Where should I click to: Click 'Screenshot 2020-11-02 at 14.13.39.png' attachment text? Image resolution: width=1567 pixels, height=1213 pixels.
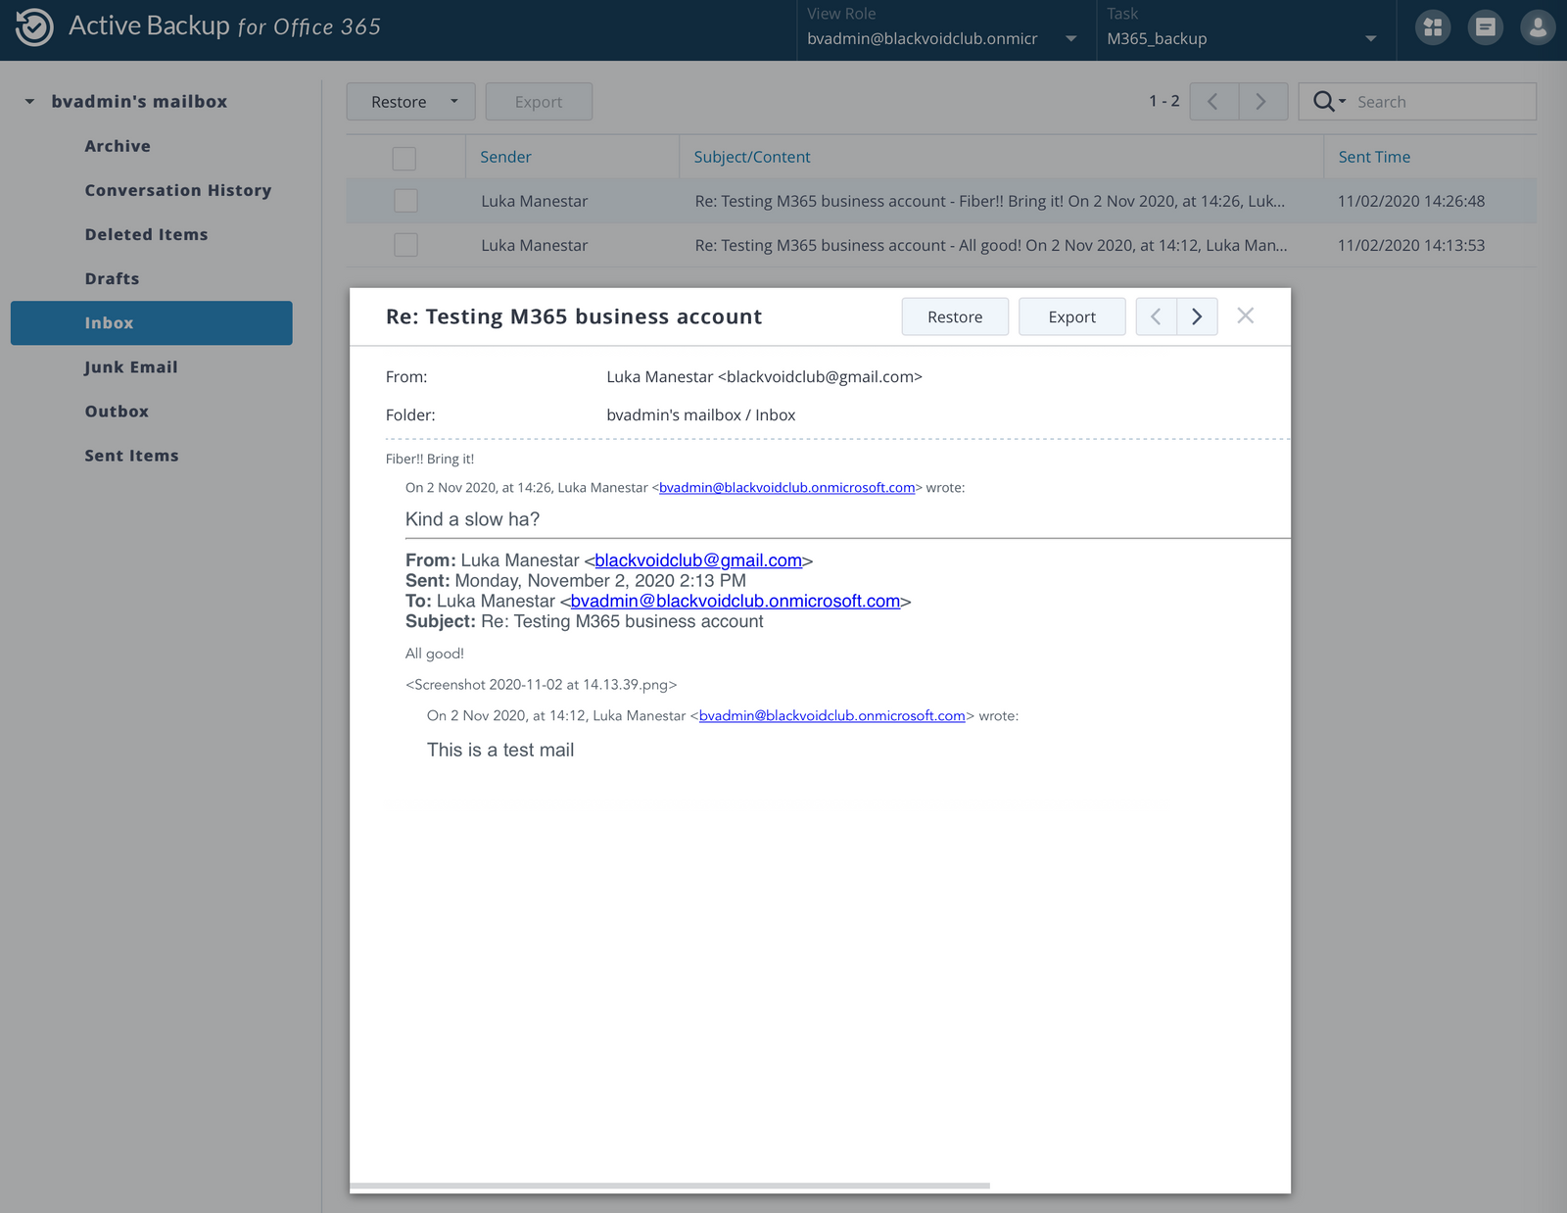(x=542, y=684)
